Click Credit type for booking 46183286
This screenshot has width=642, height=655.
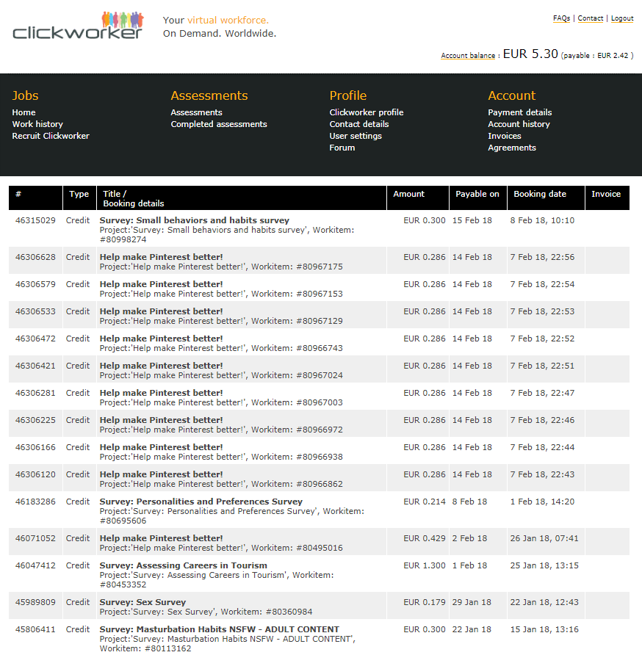78,502
